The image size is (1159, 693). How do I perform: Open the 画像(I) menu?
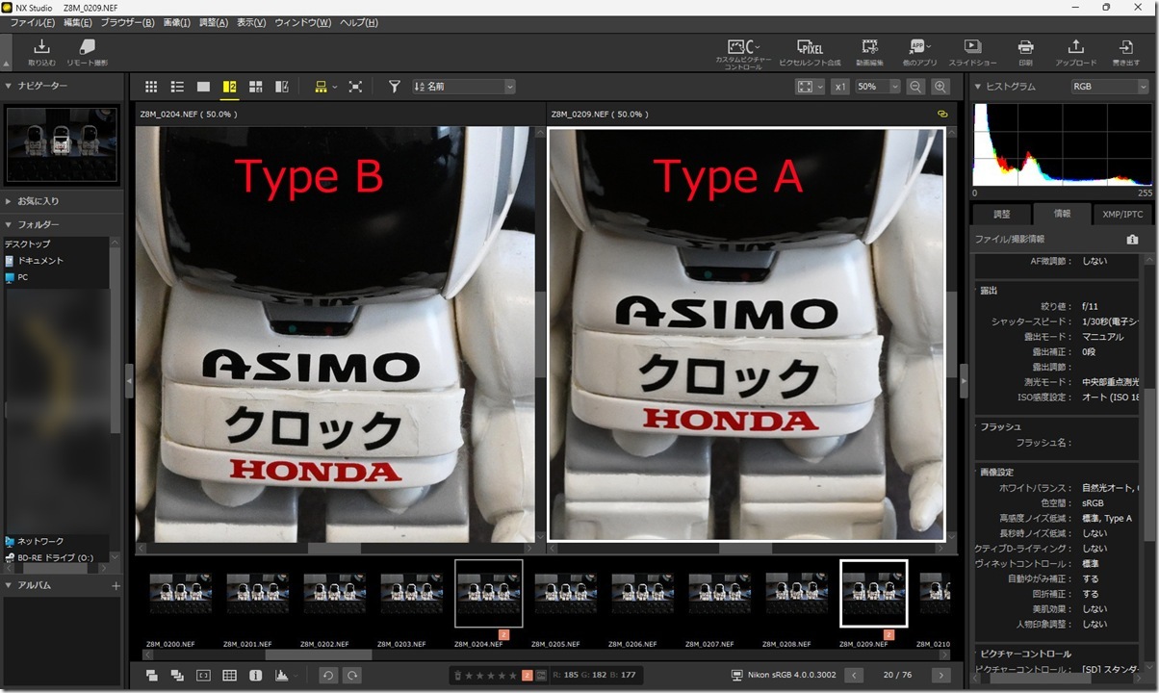177,22
